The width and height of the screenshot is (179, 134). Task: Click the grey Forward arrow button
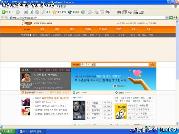pos(18,12)
